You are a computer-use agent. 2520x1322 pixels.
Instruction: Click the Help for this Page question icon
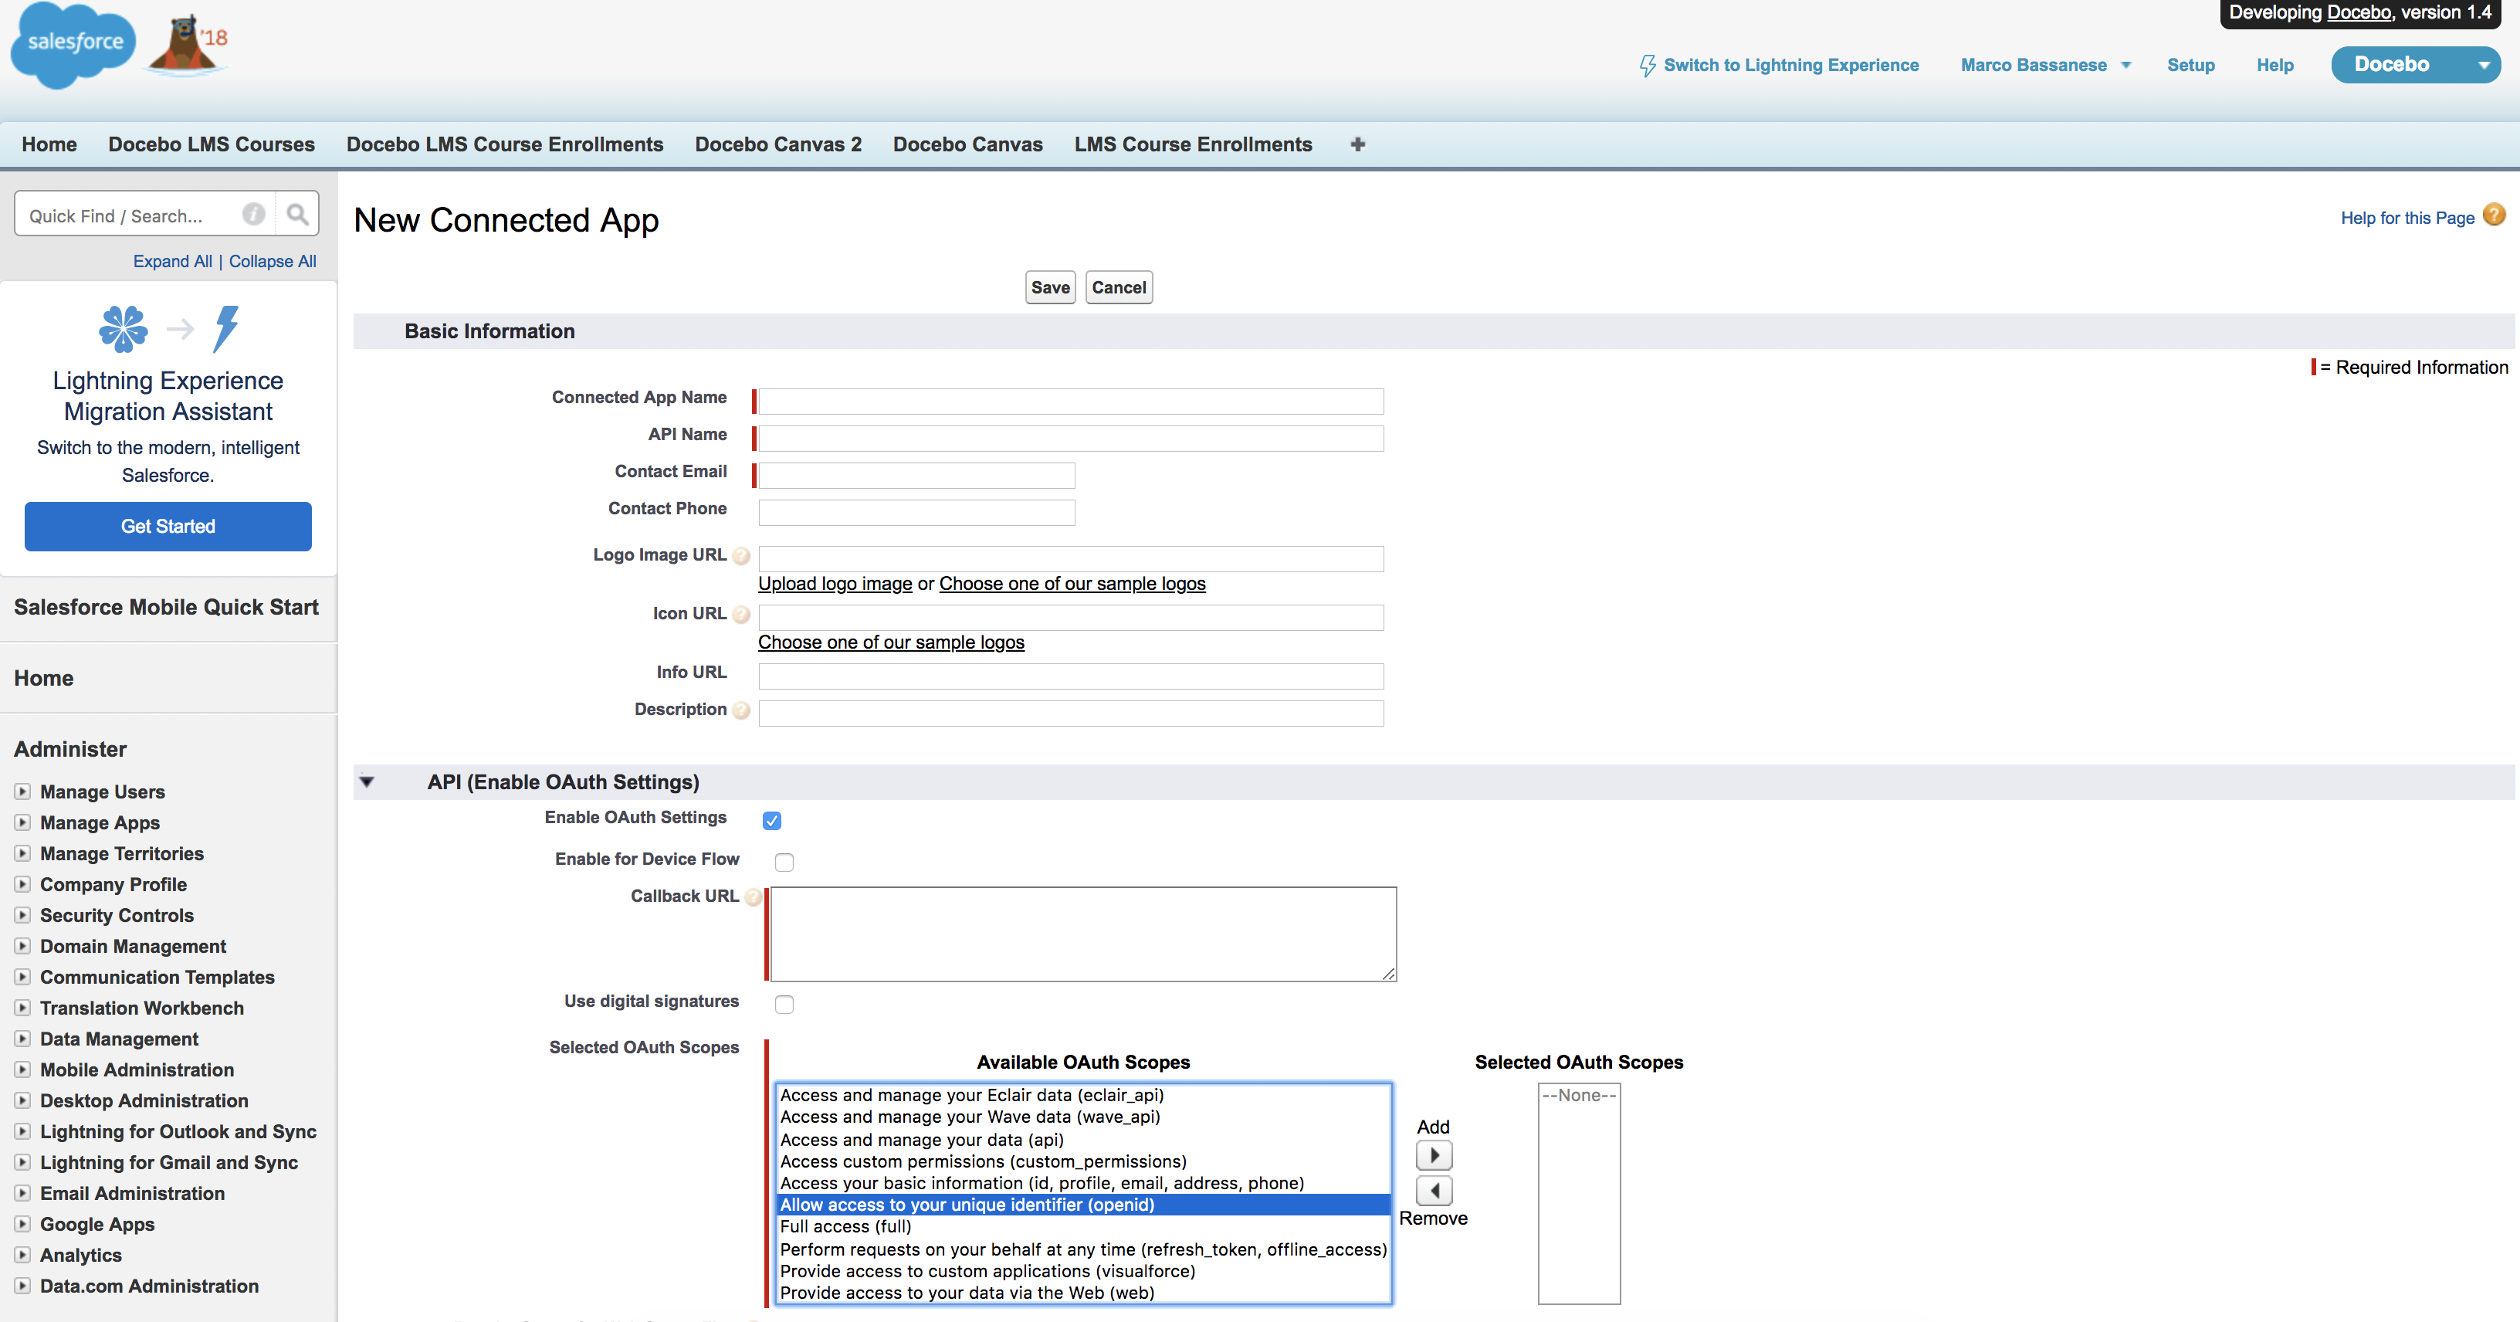coord(2495,215)
